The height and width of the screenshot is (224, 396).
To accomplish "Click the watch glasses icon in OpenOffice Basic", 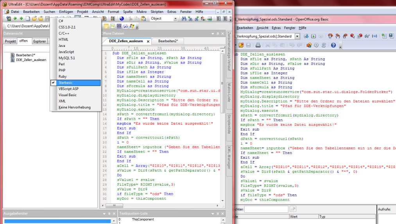I will 367,36.
